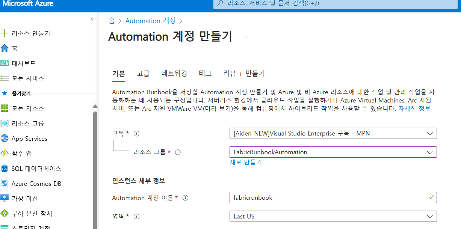Viewport: 461px width, 229px height.
Task: Click the 부하 분산 장치 icon
Action: (x=5, y=214)
